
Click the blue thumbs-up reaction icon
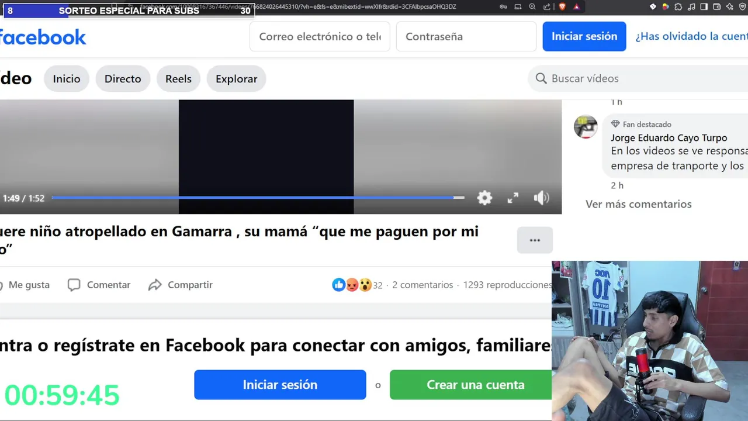pos(338,285)
